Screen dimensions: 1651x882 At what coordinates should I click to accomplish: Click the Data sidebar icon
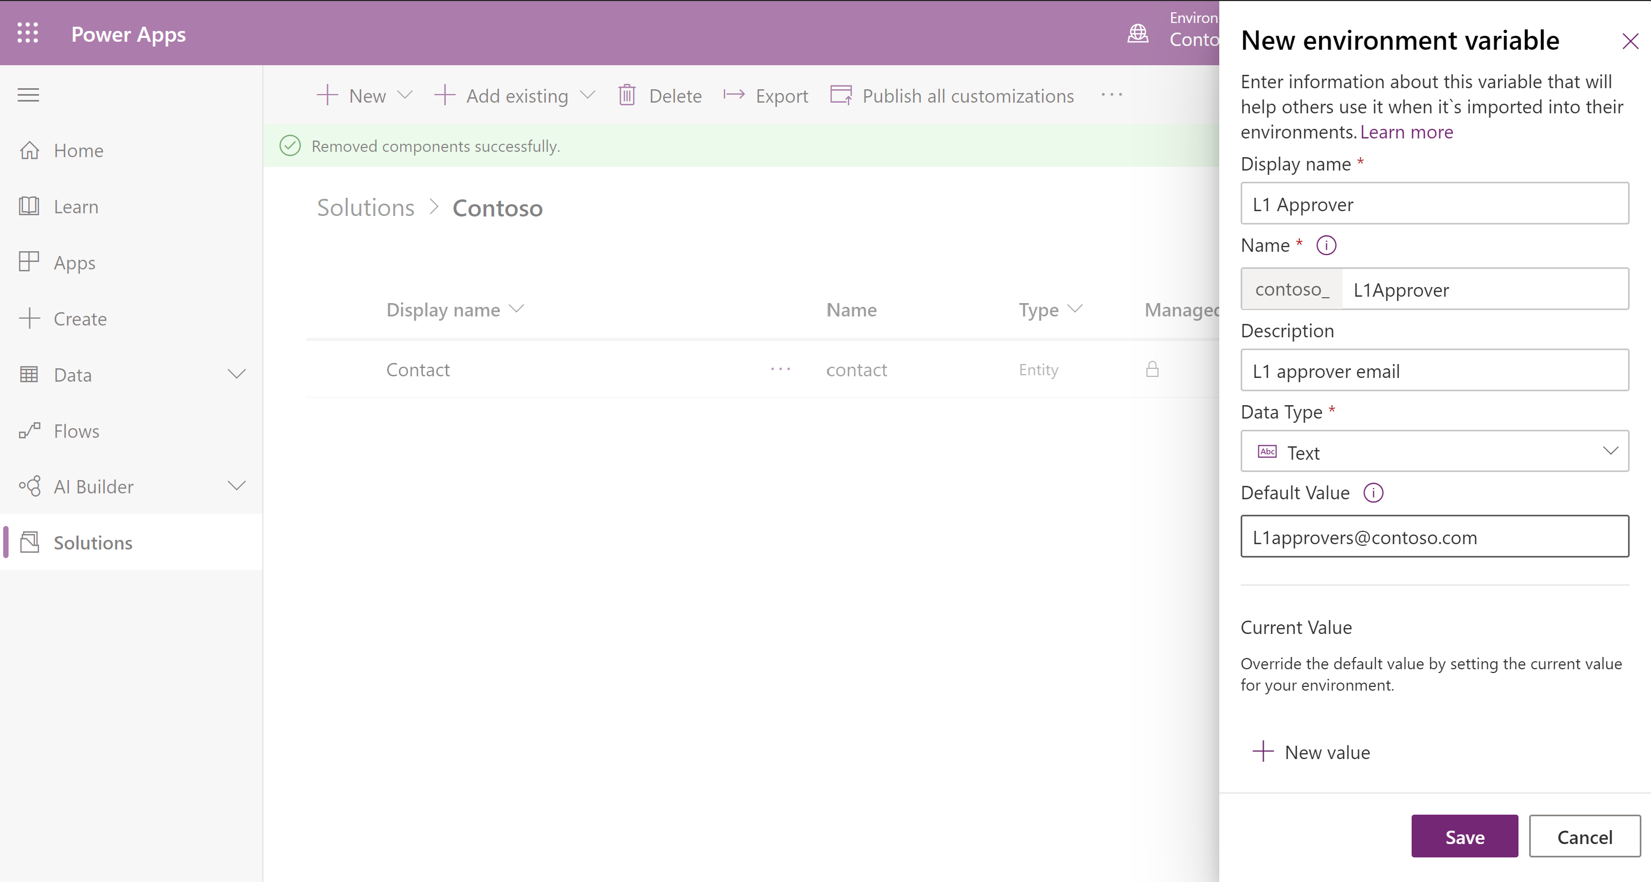[29, 375]
